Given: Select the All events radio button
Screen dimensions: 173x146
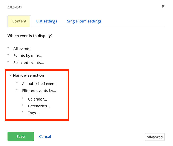Looking at the screenshot, I should (9, 48).
